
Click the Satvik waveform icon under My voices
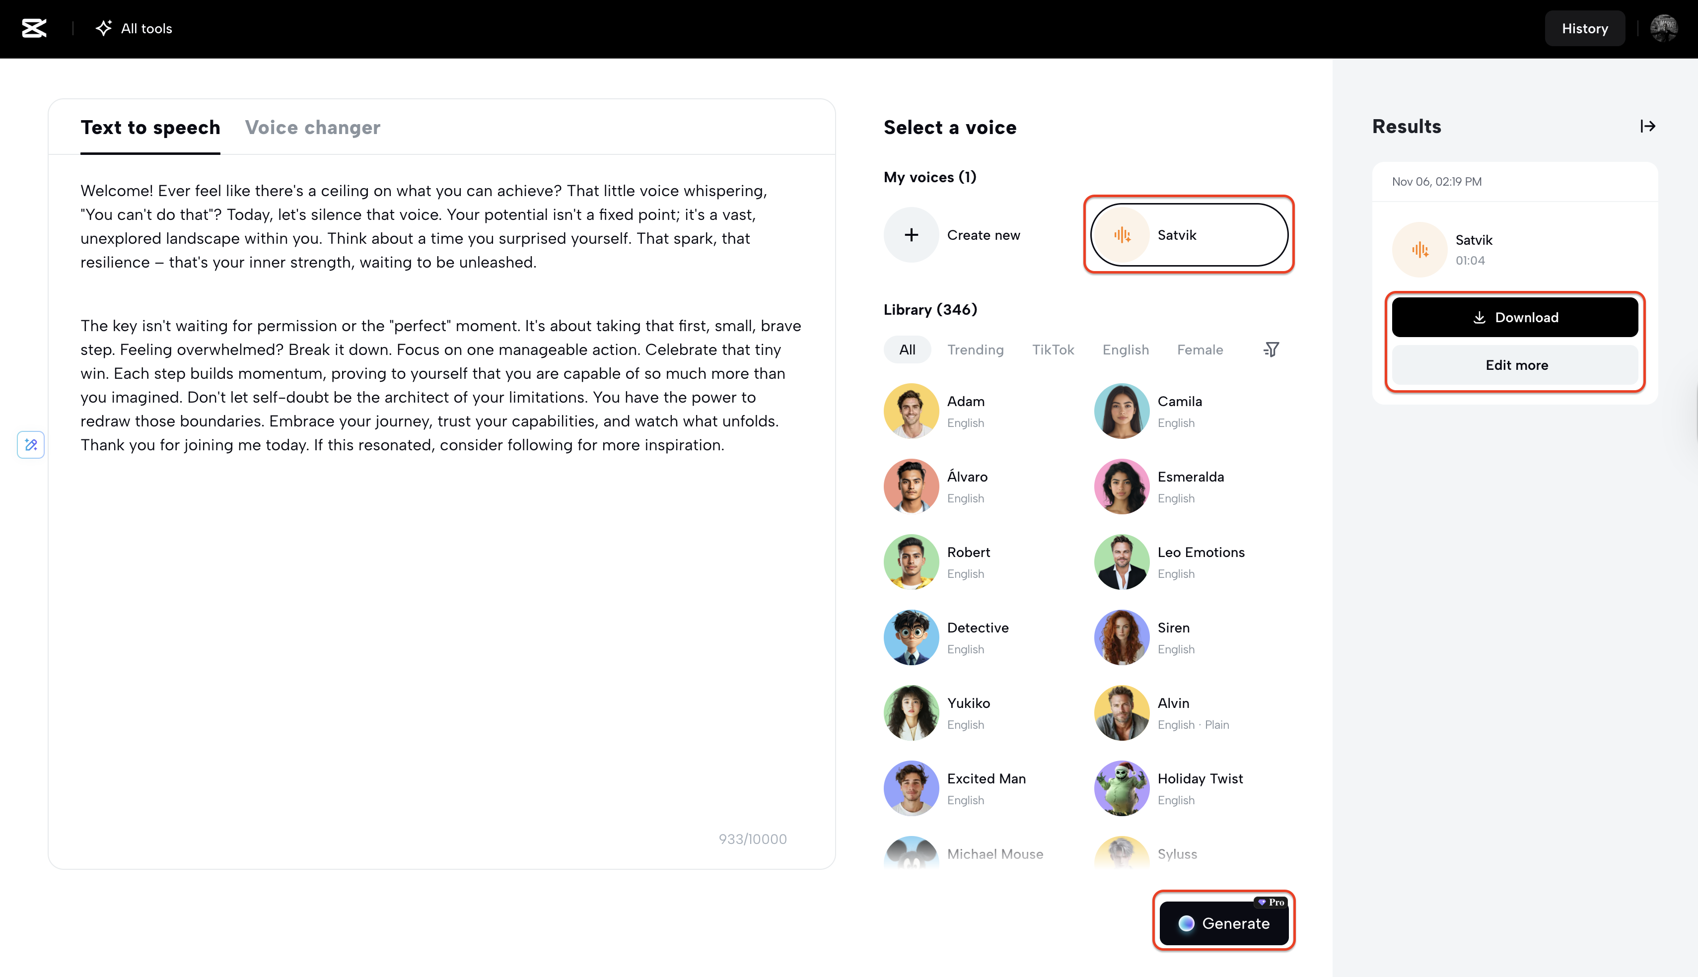tap(1121, 235)
